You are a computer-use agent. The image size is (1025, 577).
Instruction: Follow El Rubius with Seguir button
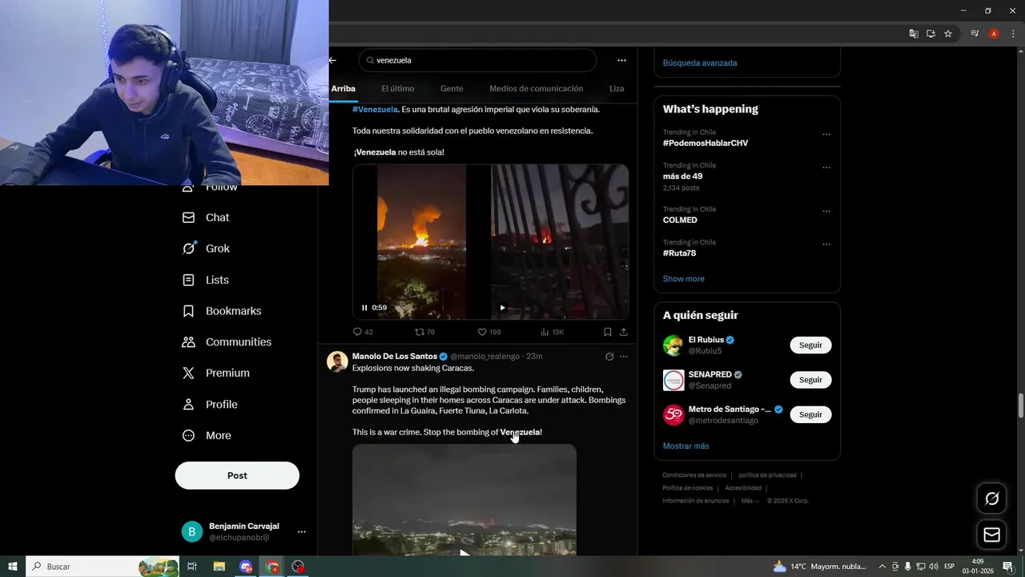tap(810, 345)
